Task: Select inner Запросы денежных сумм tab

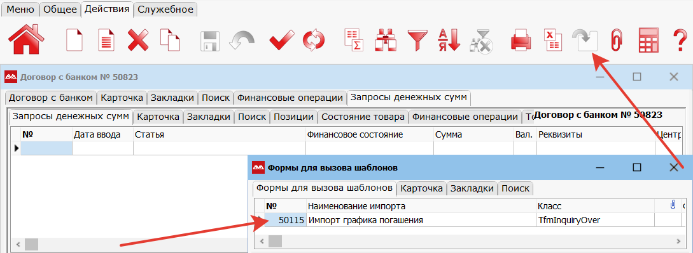Action: click(71, 116)
